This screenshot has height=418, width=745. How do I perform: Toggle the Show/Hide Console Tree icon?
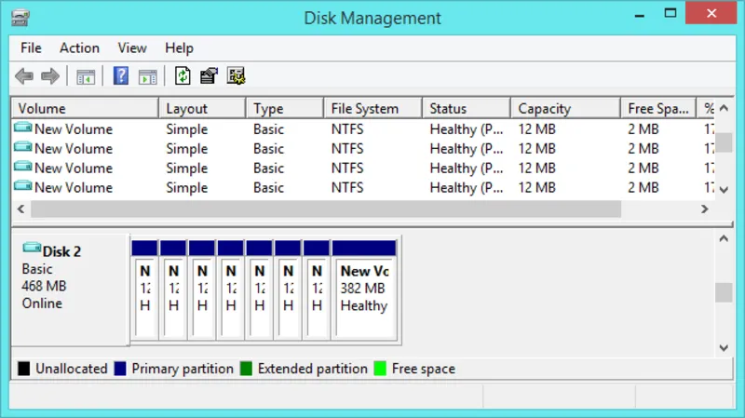(86, 76)
